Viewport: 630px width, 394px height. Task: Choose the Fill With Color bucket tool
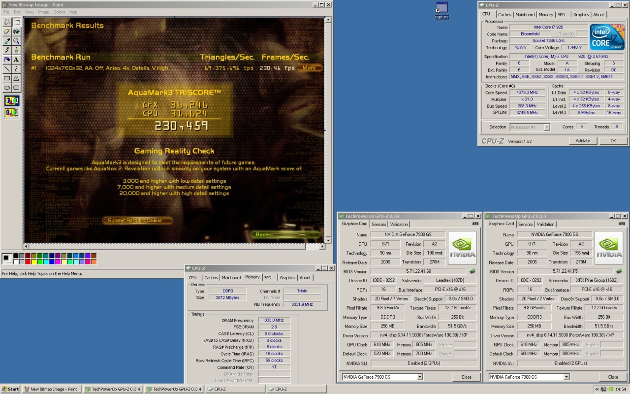tap(16, 32)
